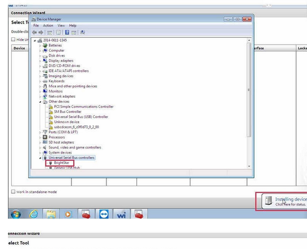Launch Internet Explorer from taskbar

[x=34, y=214]
